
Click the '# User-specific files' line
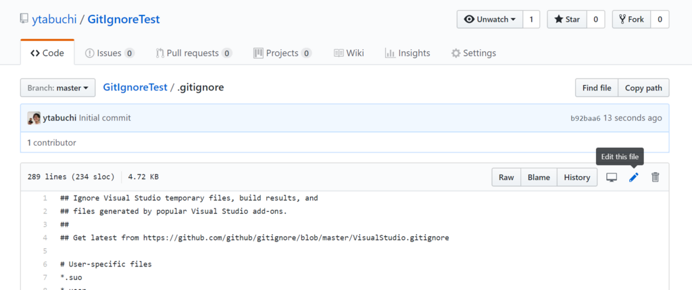tap(106, 264)
